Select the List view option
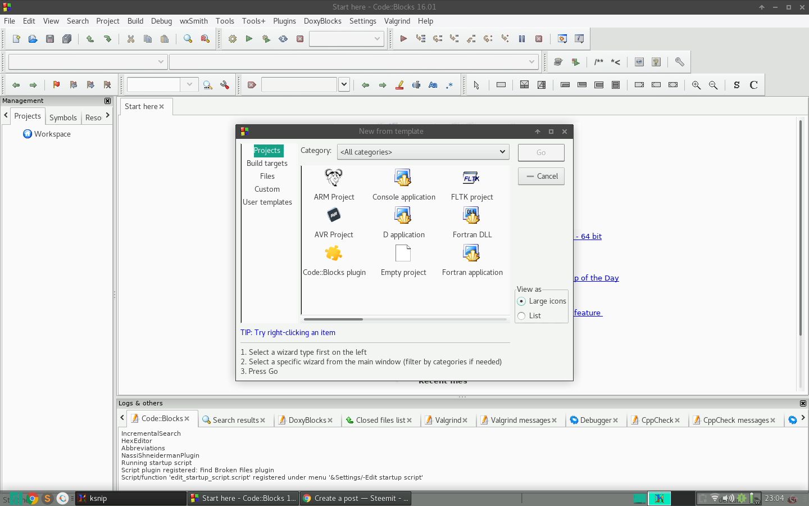The height and width of the screenshot is (506, 809). [521, 316]
